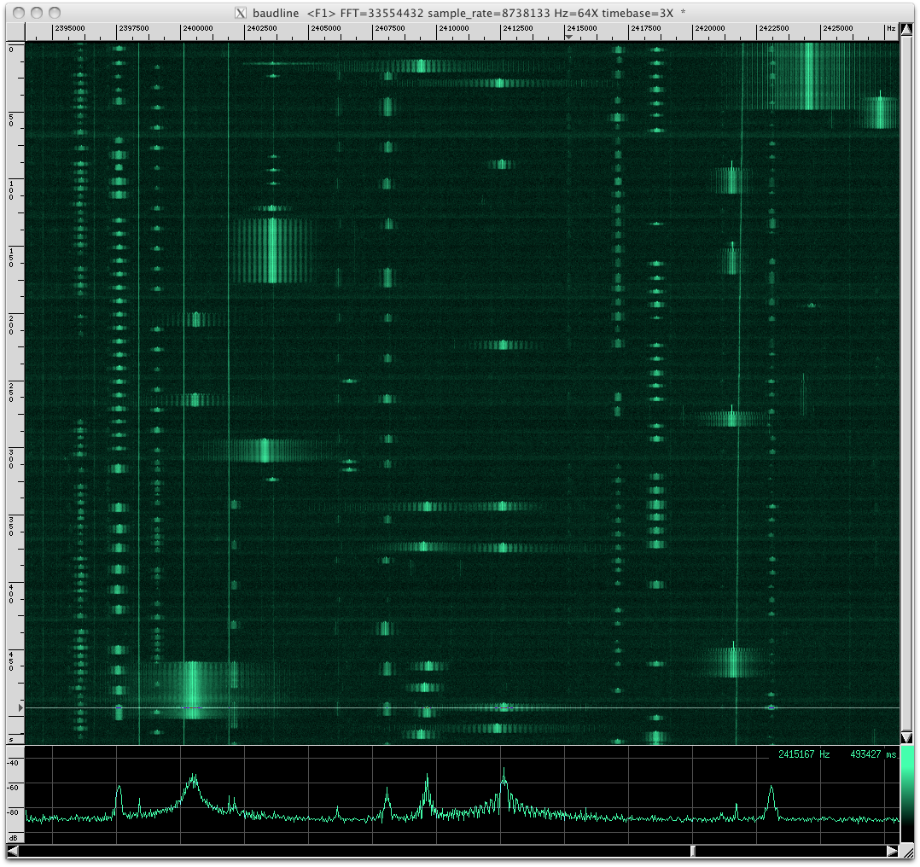Click the vertical scrollbar up arrow
Screen dimensions: 920x867
pos(906,29)
